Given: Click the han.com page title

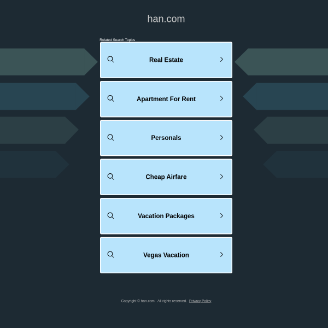Looking at the screenshot, I should click(166, 19).
